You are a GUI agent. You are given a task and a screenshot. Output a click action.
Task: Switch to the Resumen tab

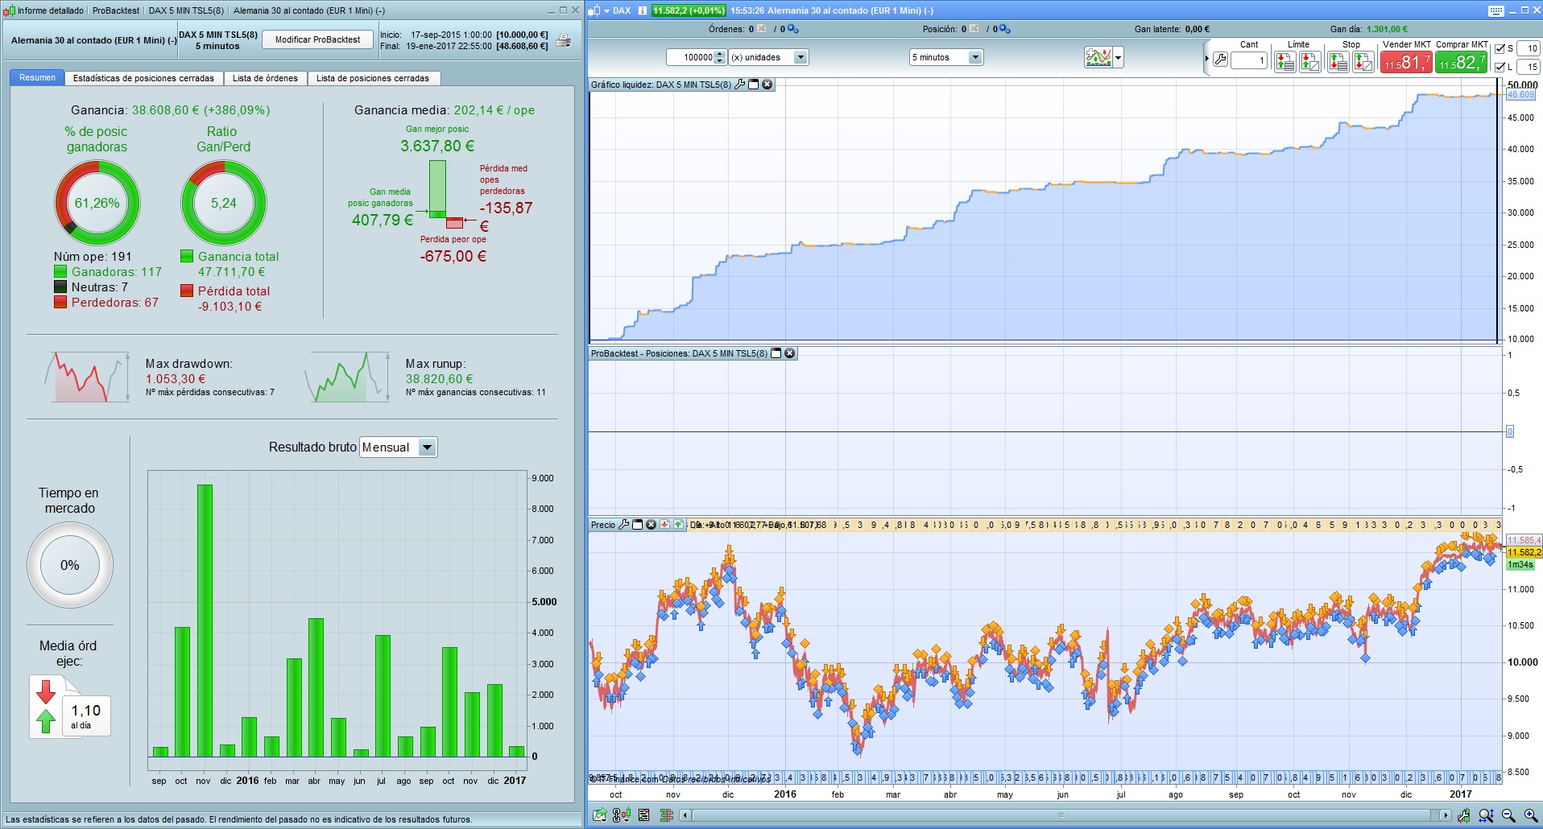(x=37, y=78)
